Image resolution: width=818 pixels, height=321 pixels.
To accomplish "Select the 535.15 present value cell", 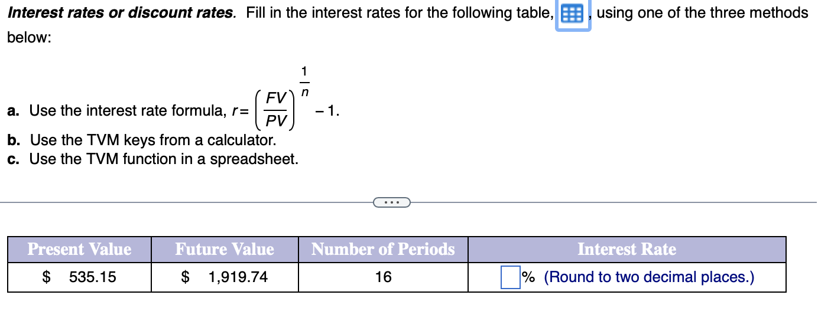I will pyautogui.click(x=79, y=277).
